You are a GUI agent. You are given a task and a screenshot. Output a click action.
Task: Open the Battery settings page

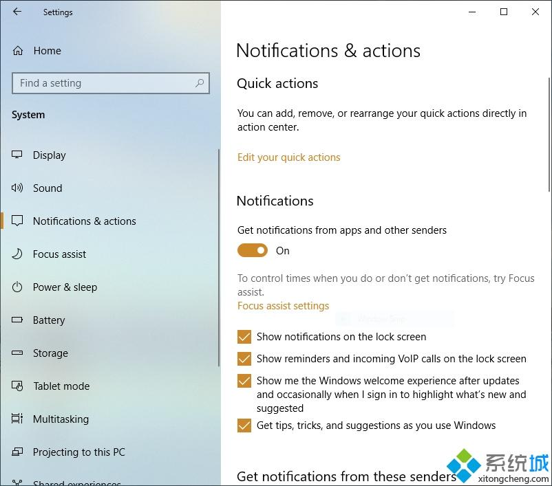tap(109, 320)
